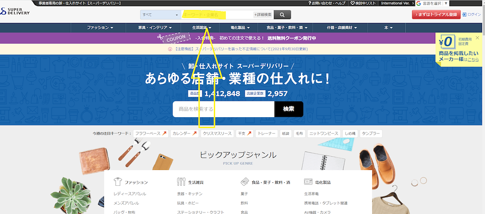Open the 玩具・ホビー link
The height and width of the screenshot is (214, 485).
pos(188,203)
